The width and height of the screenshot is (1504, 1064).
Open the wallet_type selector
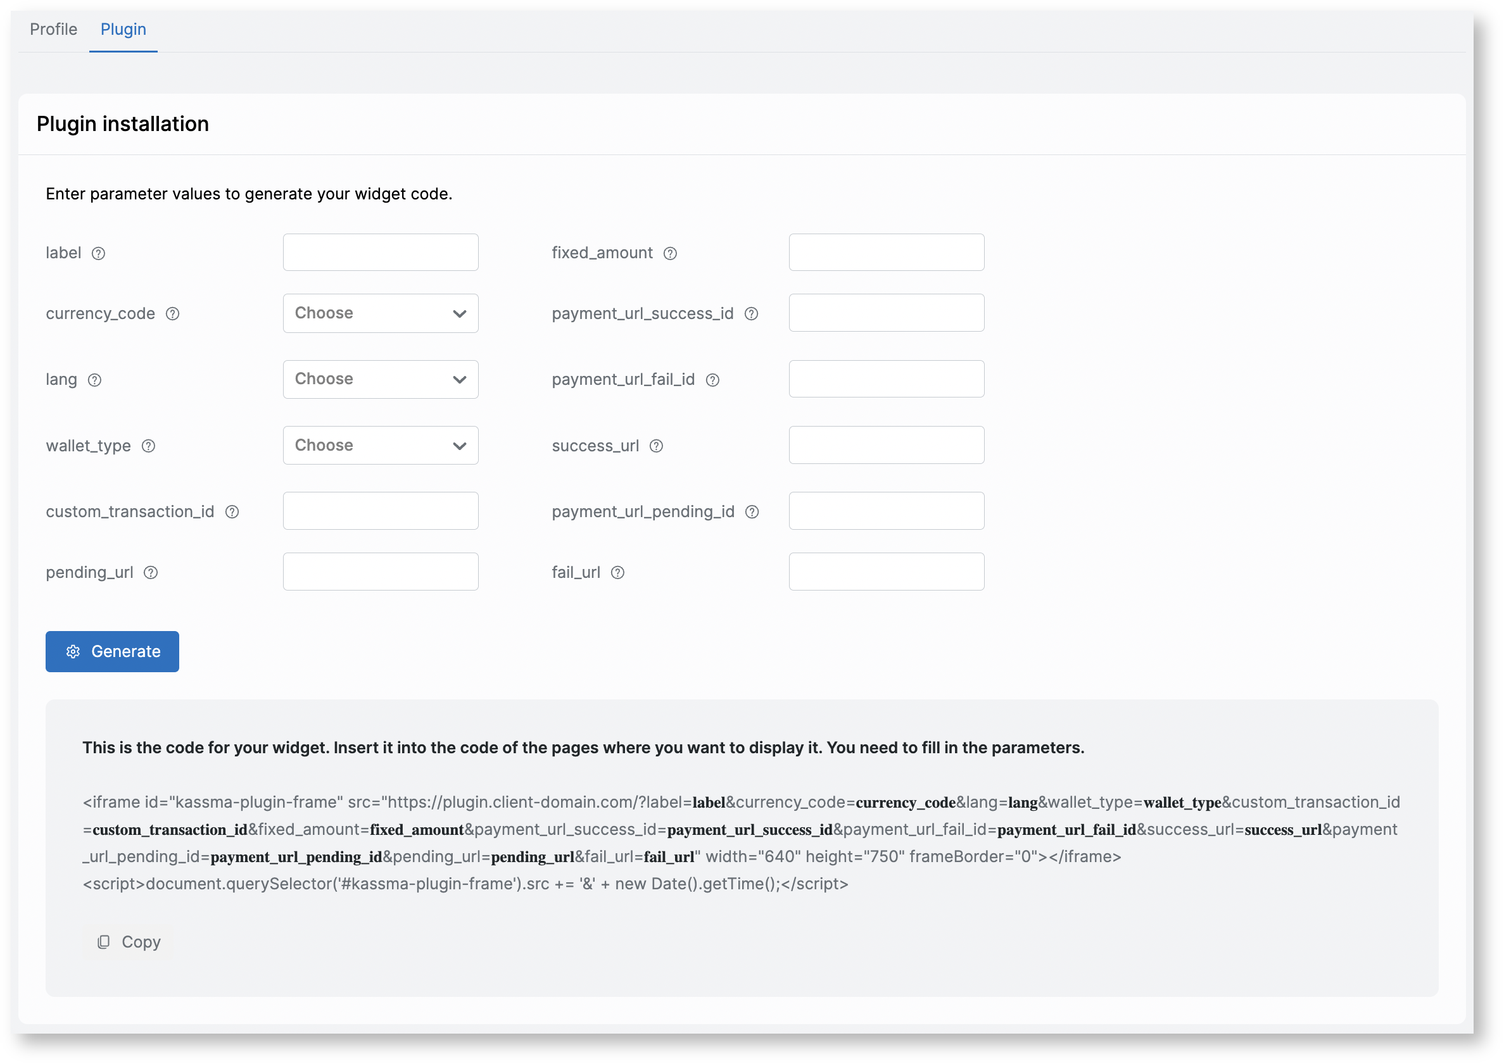[x=380, y=446]
